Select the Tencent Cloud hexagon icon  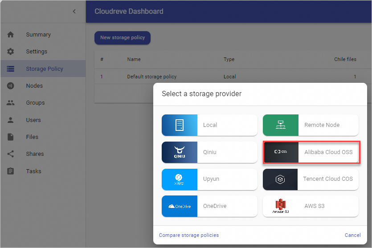pos(280,179)
